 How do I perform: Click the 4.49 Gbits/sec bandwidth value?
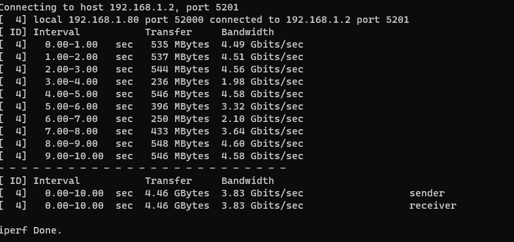[263, 44]
